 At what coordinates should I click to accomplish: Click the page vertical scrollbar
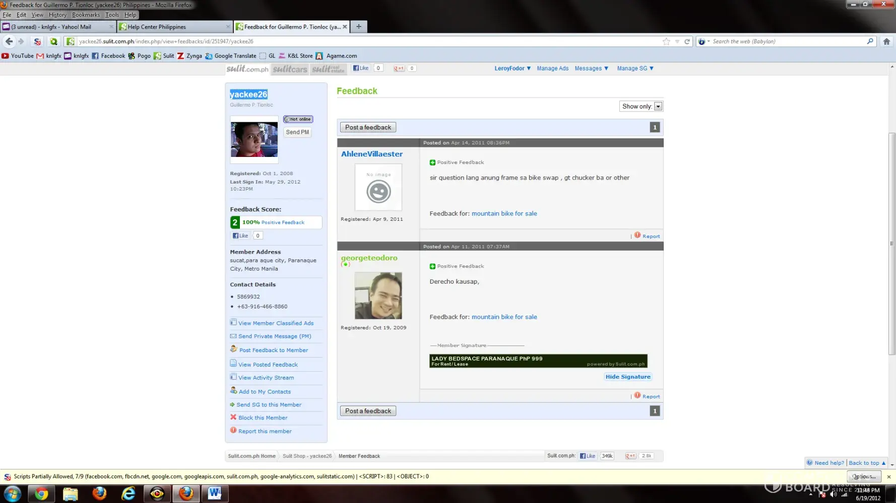pos(891,241)
